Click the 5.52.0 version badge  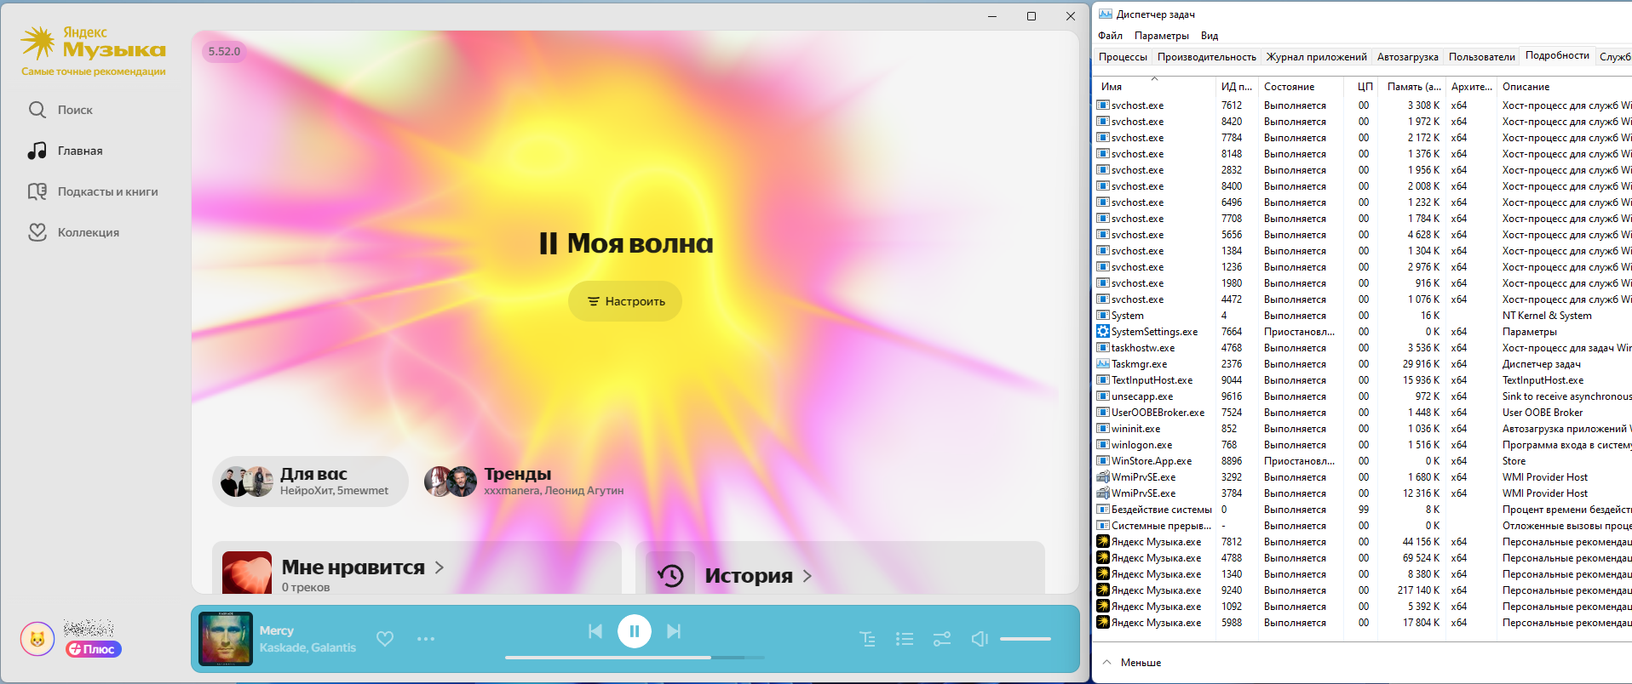(x=225, y=51)
